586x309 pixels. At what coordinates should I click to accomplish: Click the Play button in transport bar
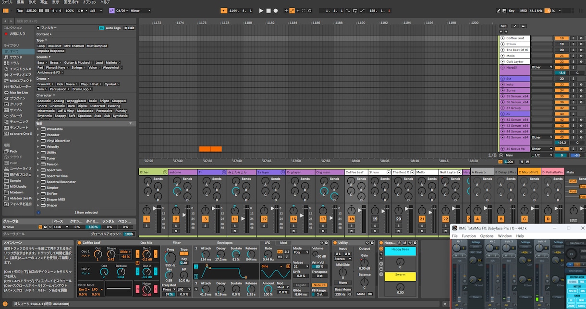pyautogui.click(x=261, y=11)
